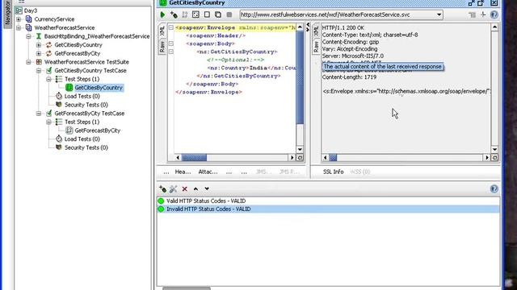Click the third request toolbar icon
Viewport: 517px width, 290px height.
185,14
